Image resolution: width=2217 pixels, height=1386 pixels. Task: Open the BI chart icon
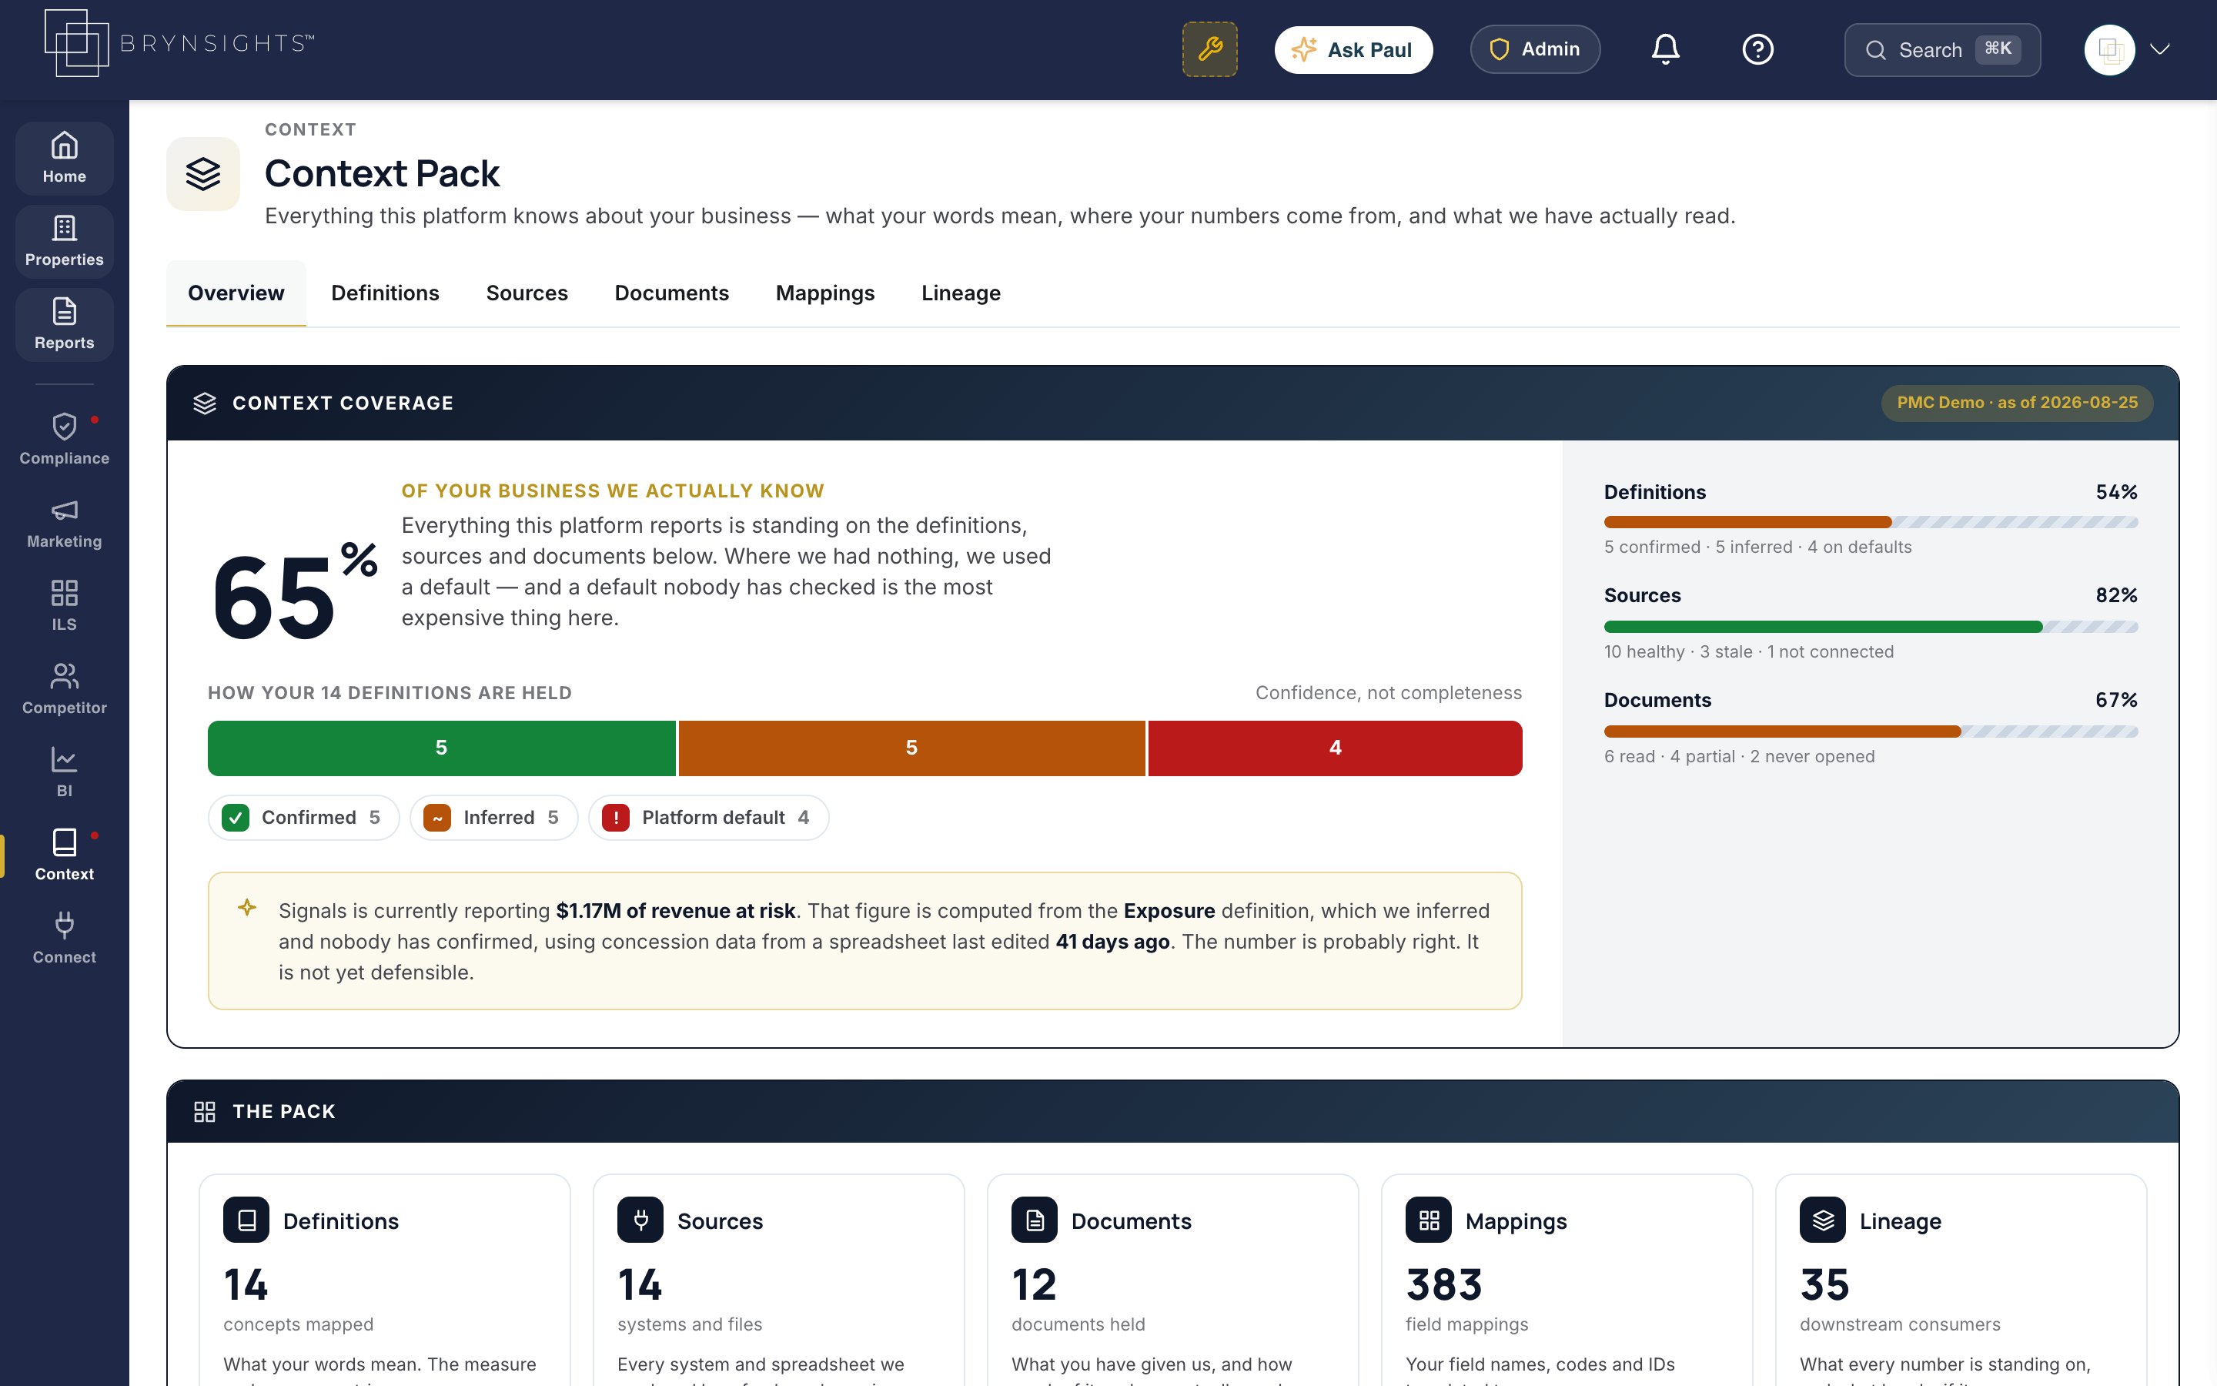click(x=64, y=759)
